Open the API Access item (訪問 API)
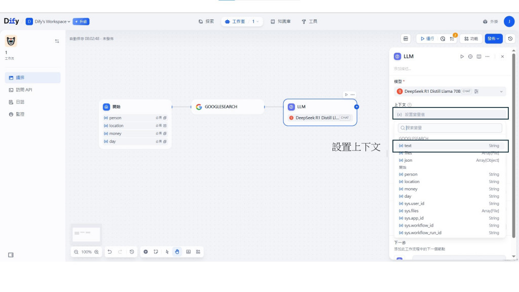 (x=33, y=90)
